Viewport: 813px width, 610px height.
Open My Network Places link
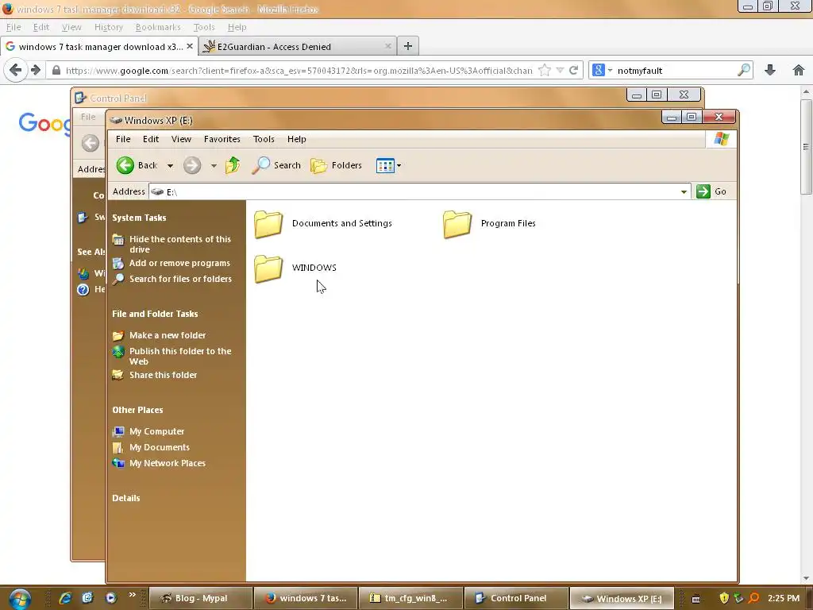click(x=167, y=463)
